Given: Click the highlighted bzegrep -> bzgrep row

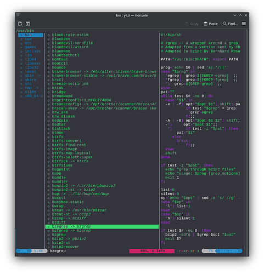Looking at the screenshot, I should coord(102,226).
